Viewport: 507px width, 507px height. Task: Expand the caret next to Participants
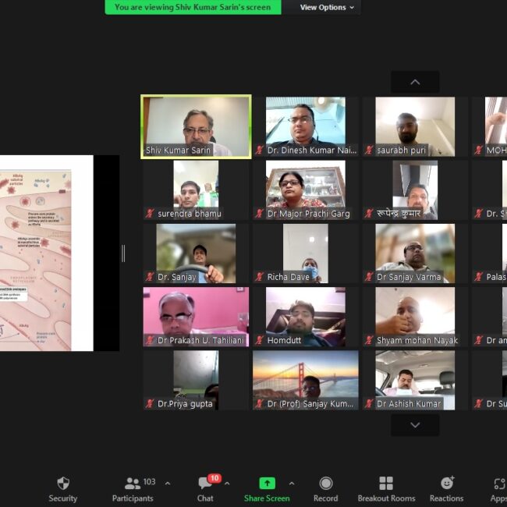[x=167, y=484]
